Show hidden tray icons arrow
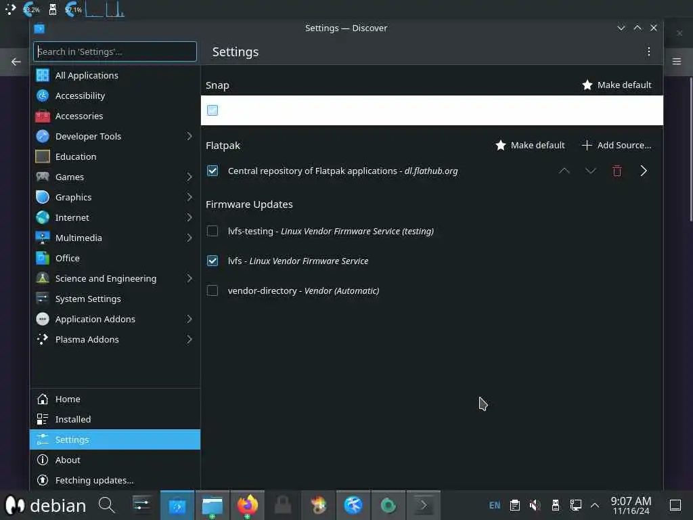Screen dimensions: 693x520 [x=595, y=505]
